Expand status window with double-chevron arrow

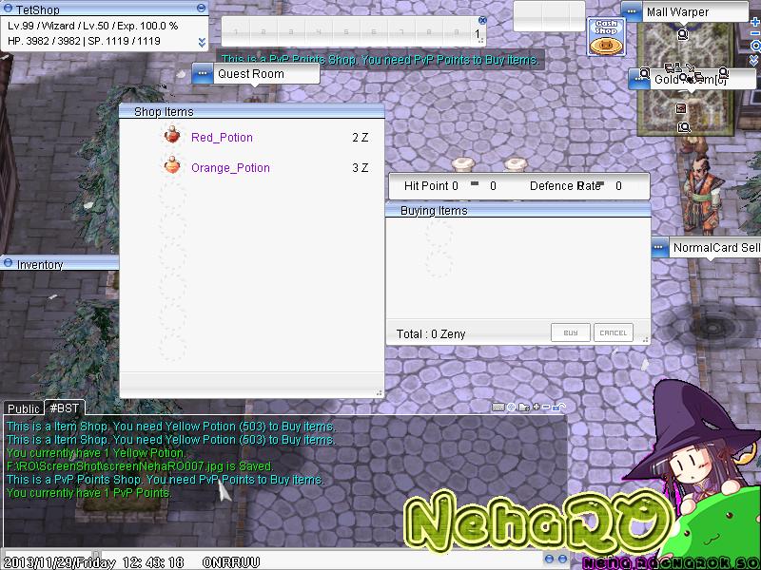point(202,43)
